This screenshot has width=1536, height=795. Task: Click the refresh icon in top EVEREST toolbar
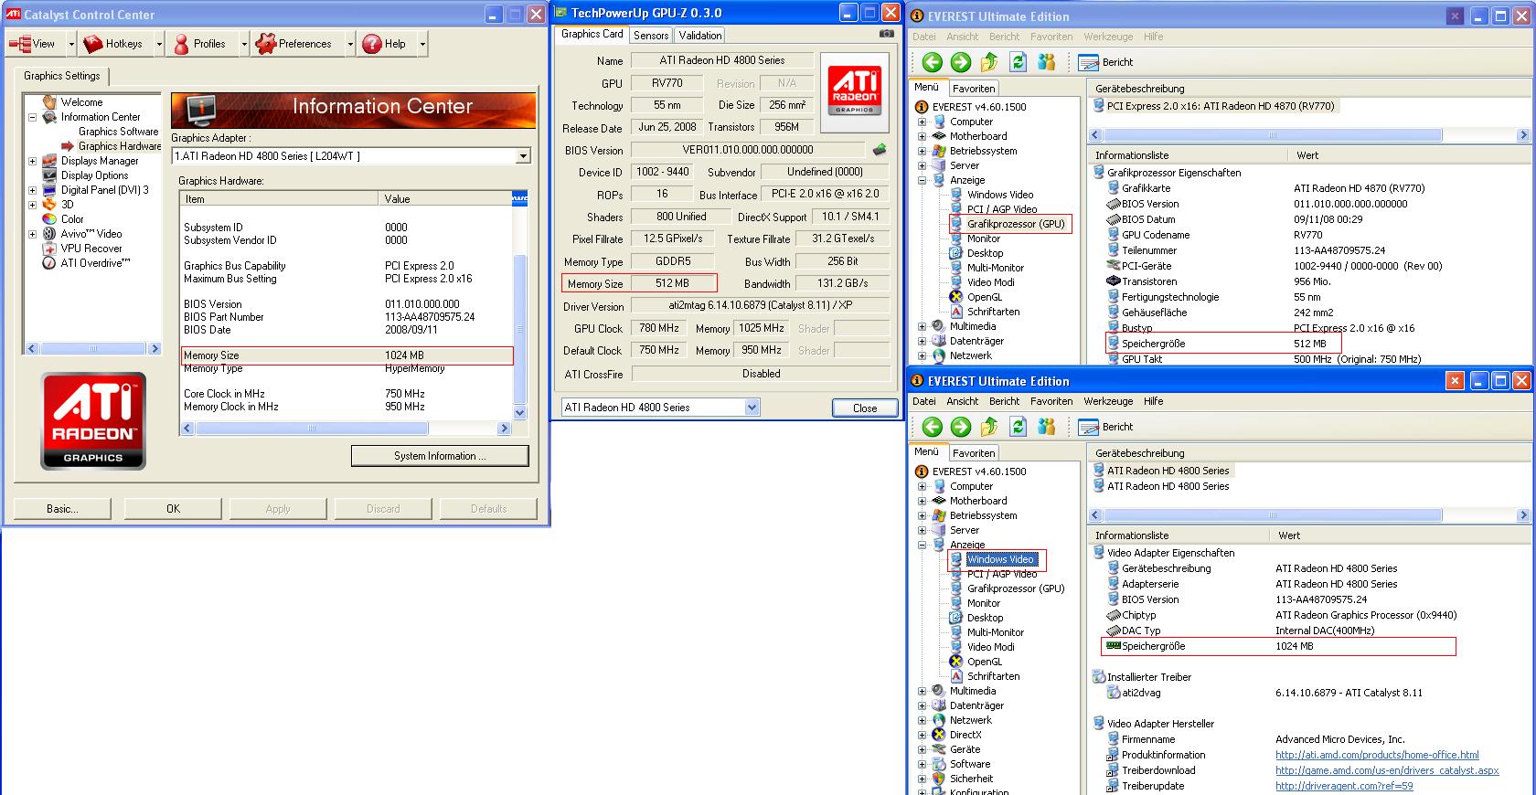pyautogui.click(x=1018, y=62)
